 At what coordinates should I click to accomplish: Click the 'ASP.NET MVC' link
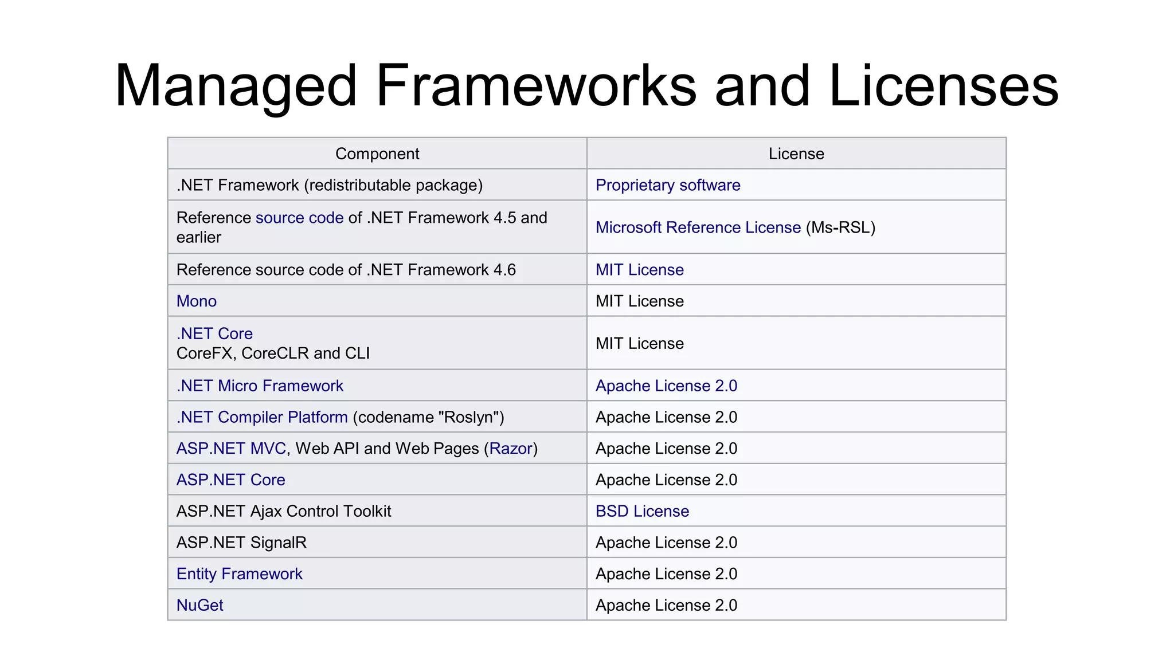click(231, 449)
